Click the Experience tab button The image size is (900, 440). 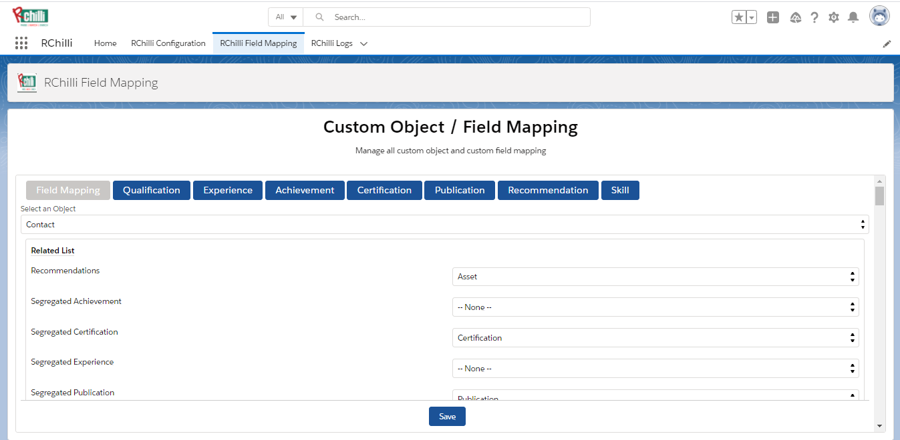coord(228,190)
